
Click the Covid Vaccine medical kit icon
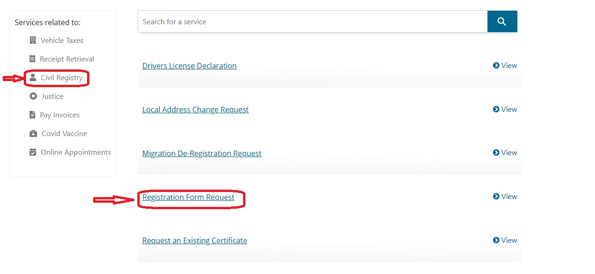pyautogui.click(x=33, y=134)
